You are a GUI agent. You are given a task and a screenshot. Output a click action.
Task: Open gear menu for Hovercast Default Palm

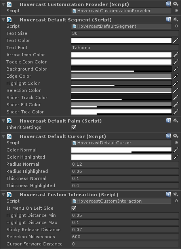click(x=175, y=121)
